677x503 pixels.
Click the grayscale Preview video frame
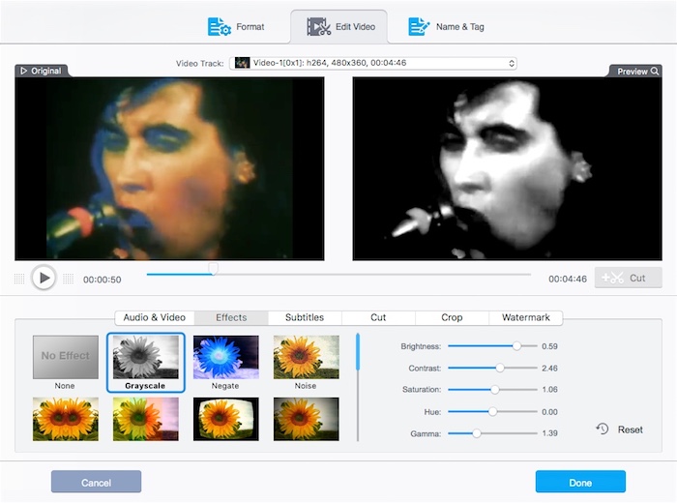click(507, 169)
